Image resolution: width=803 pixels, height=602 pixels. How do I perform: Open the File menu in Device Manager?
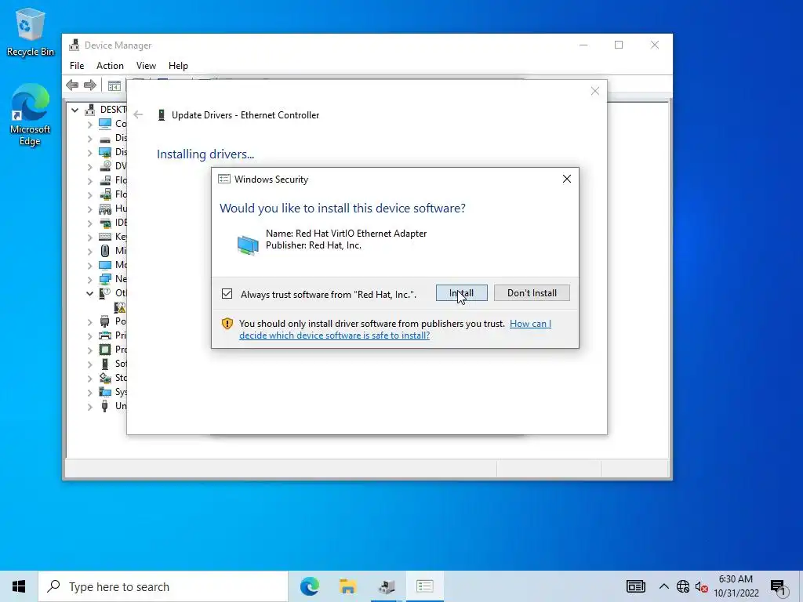pyautogui.click(x=77, y=66)
